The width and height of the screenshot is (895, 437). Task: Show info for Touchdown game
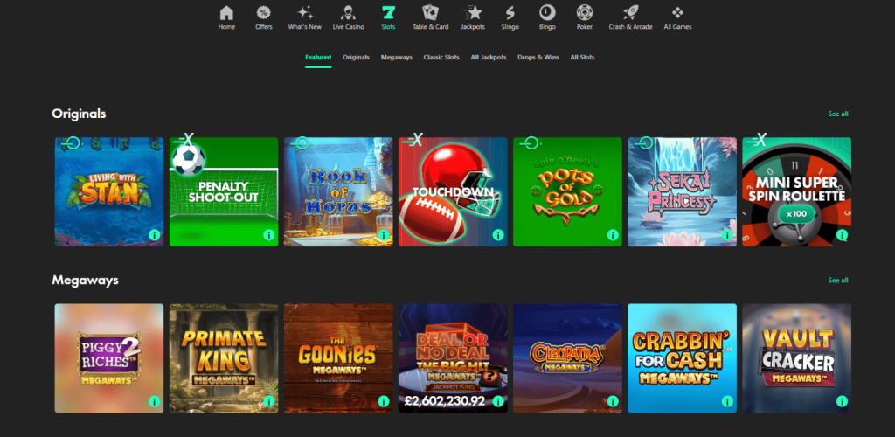(498, 235)
